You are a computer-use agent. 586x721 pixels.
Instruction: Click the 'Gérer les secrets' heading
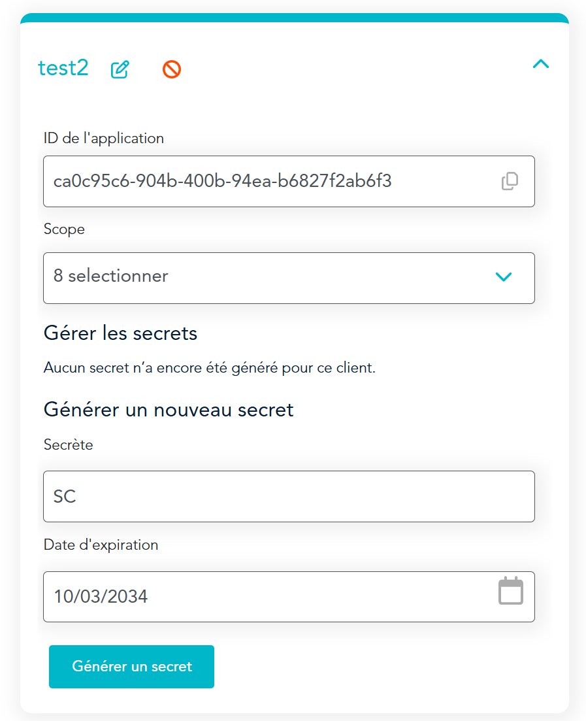(120, 333)
